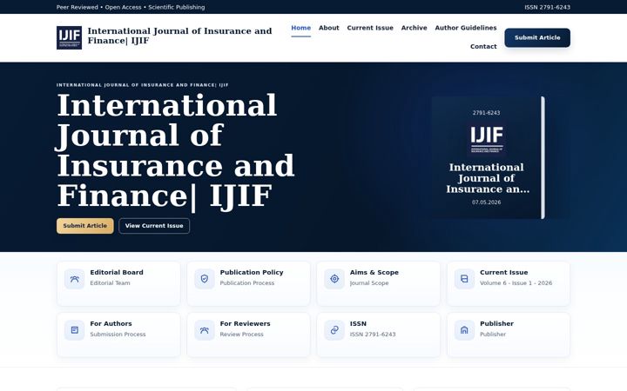Open Author Guidelines in navigation
The width and height of the screenshot is (627, 391).
coord(465,28)
